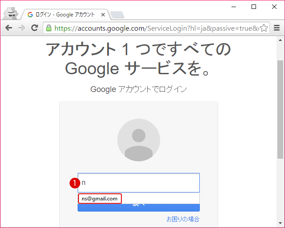Minimize the Chrome window
The image size is (285, 228).
[233, 7]
